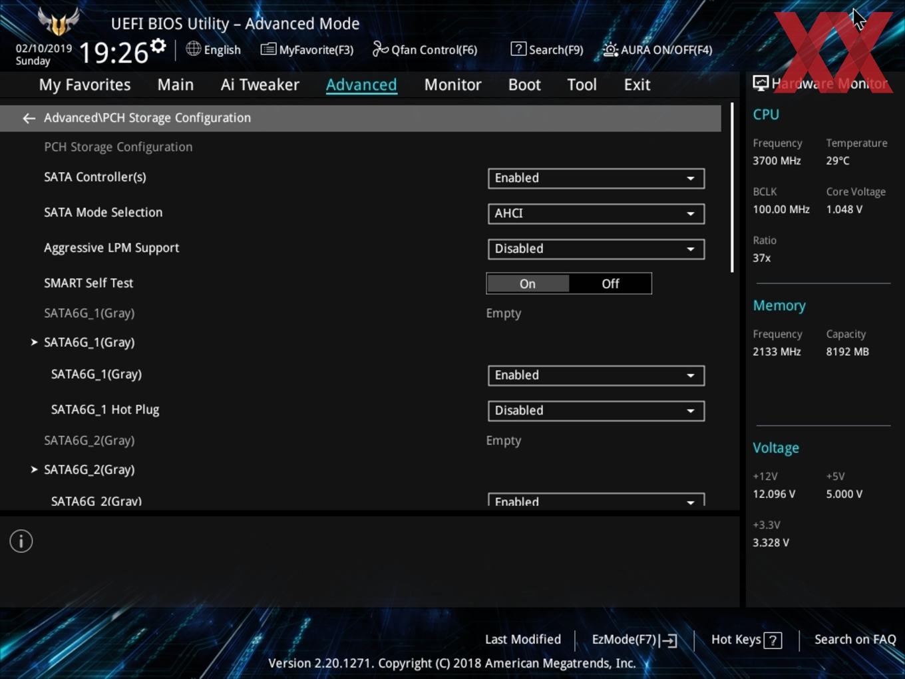Click the +12V reading 12.096 V

(x=774, y=494)
